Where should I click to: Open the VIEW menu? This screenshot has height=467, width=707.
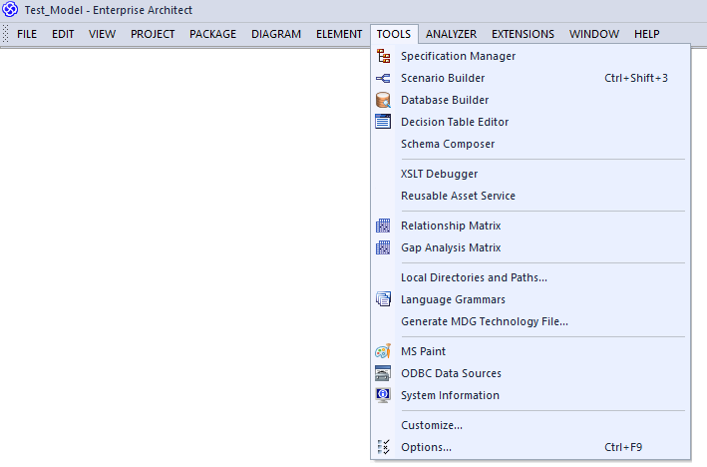[103, 34]
